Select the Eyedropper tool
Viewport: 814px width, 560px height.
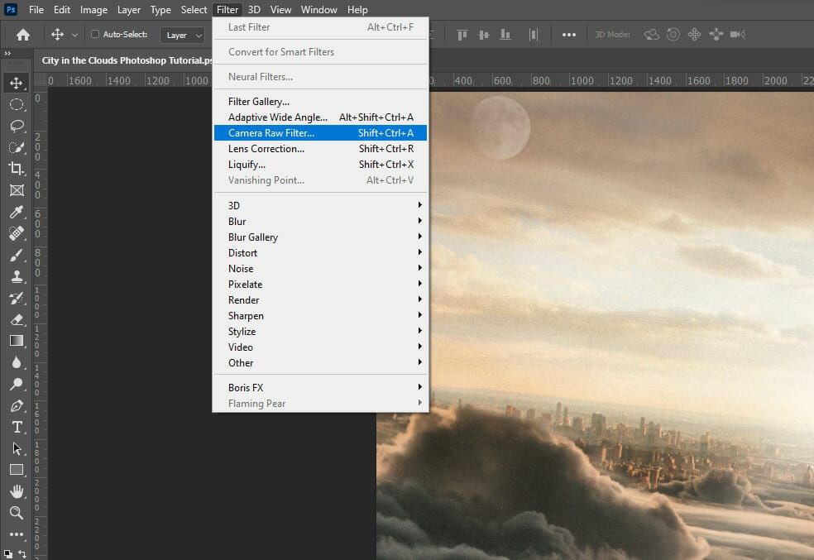click(16, 212)
